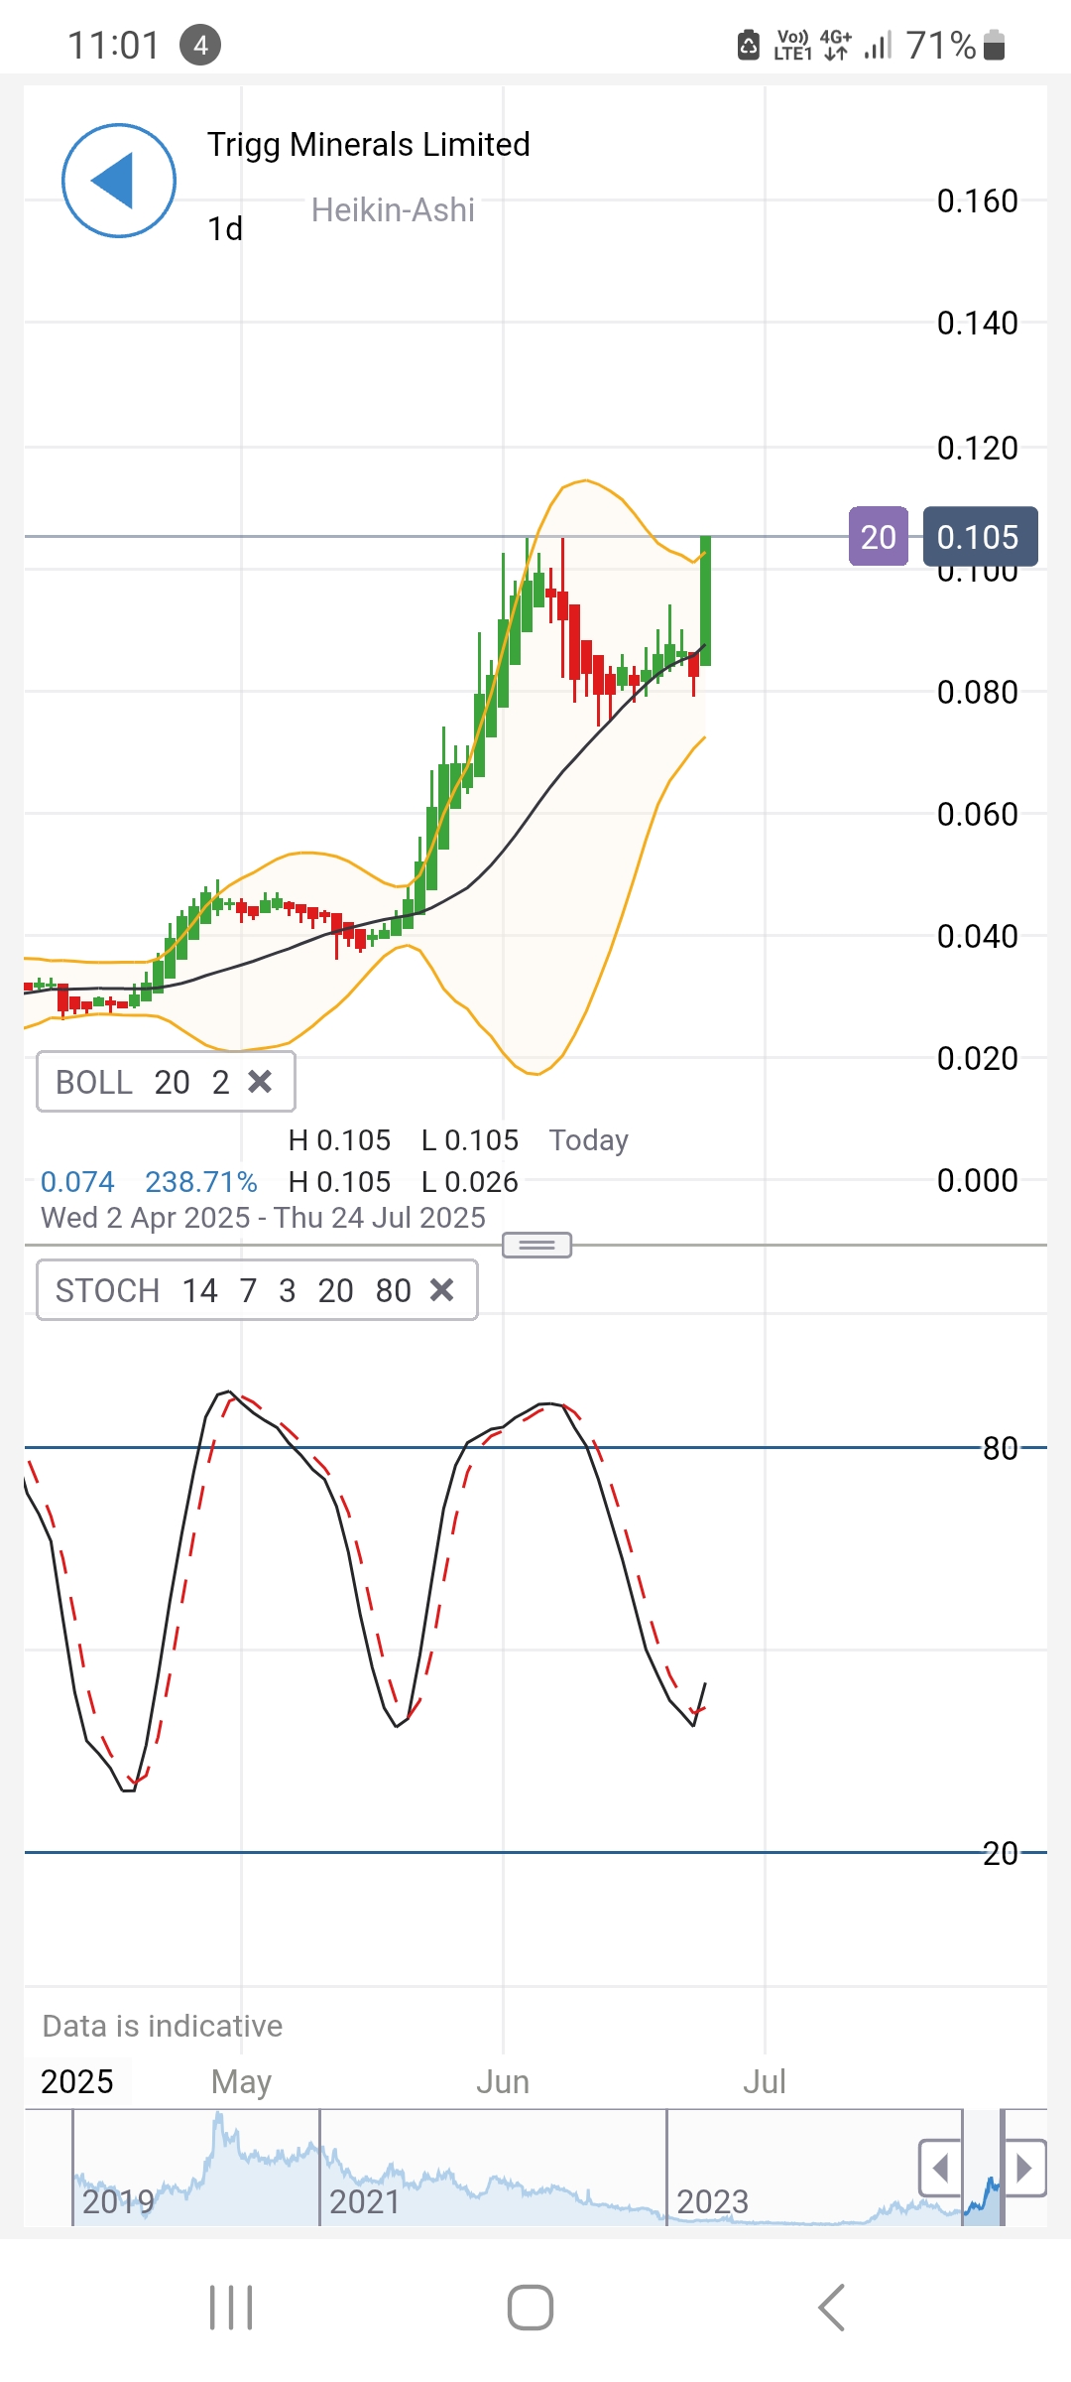Select 2019 in the overview navigator

point(118,2201)
